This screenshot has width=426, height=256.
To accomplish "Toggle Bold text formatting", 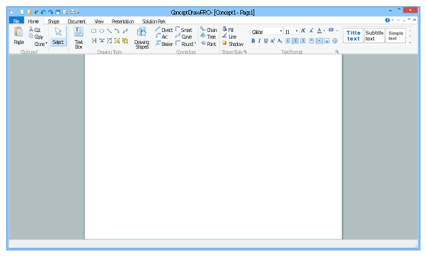I will 253,41.
